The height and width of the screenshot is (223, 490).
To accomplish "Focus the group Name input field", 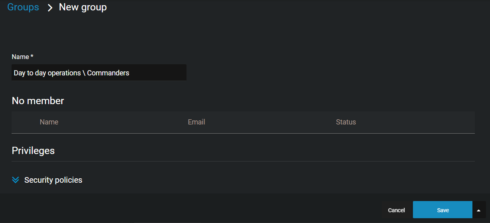I will pyautogui.click(x=99, y=73).
